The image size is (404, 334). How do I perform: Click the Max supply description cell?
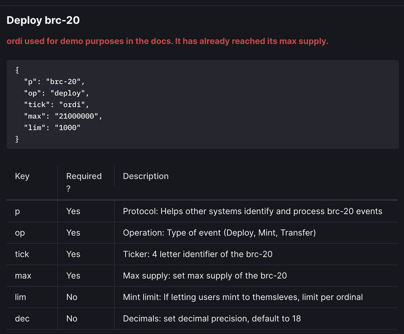coord(256,276)
